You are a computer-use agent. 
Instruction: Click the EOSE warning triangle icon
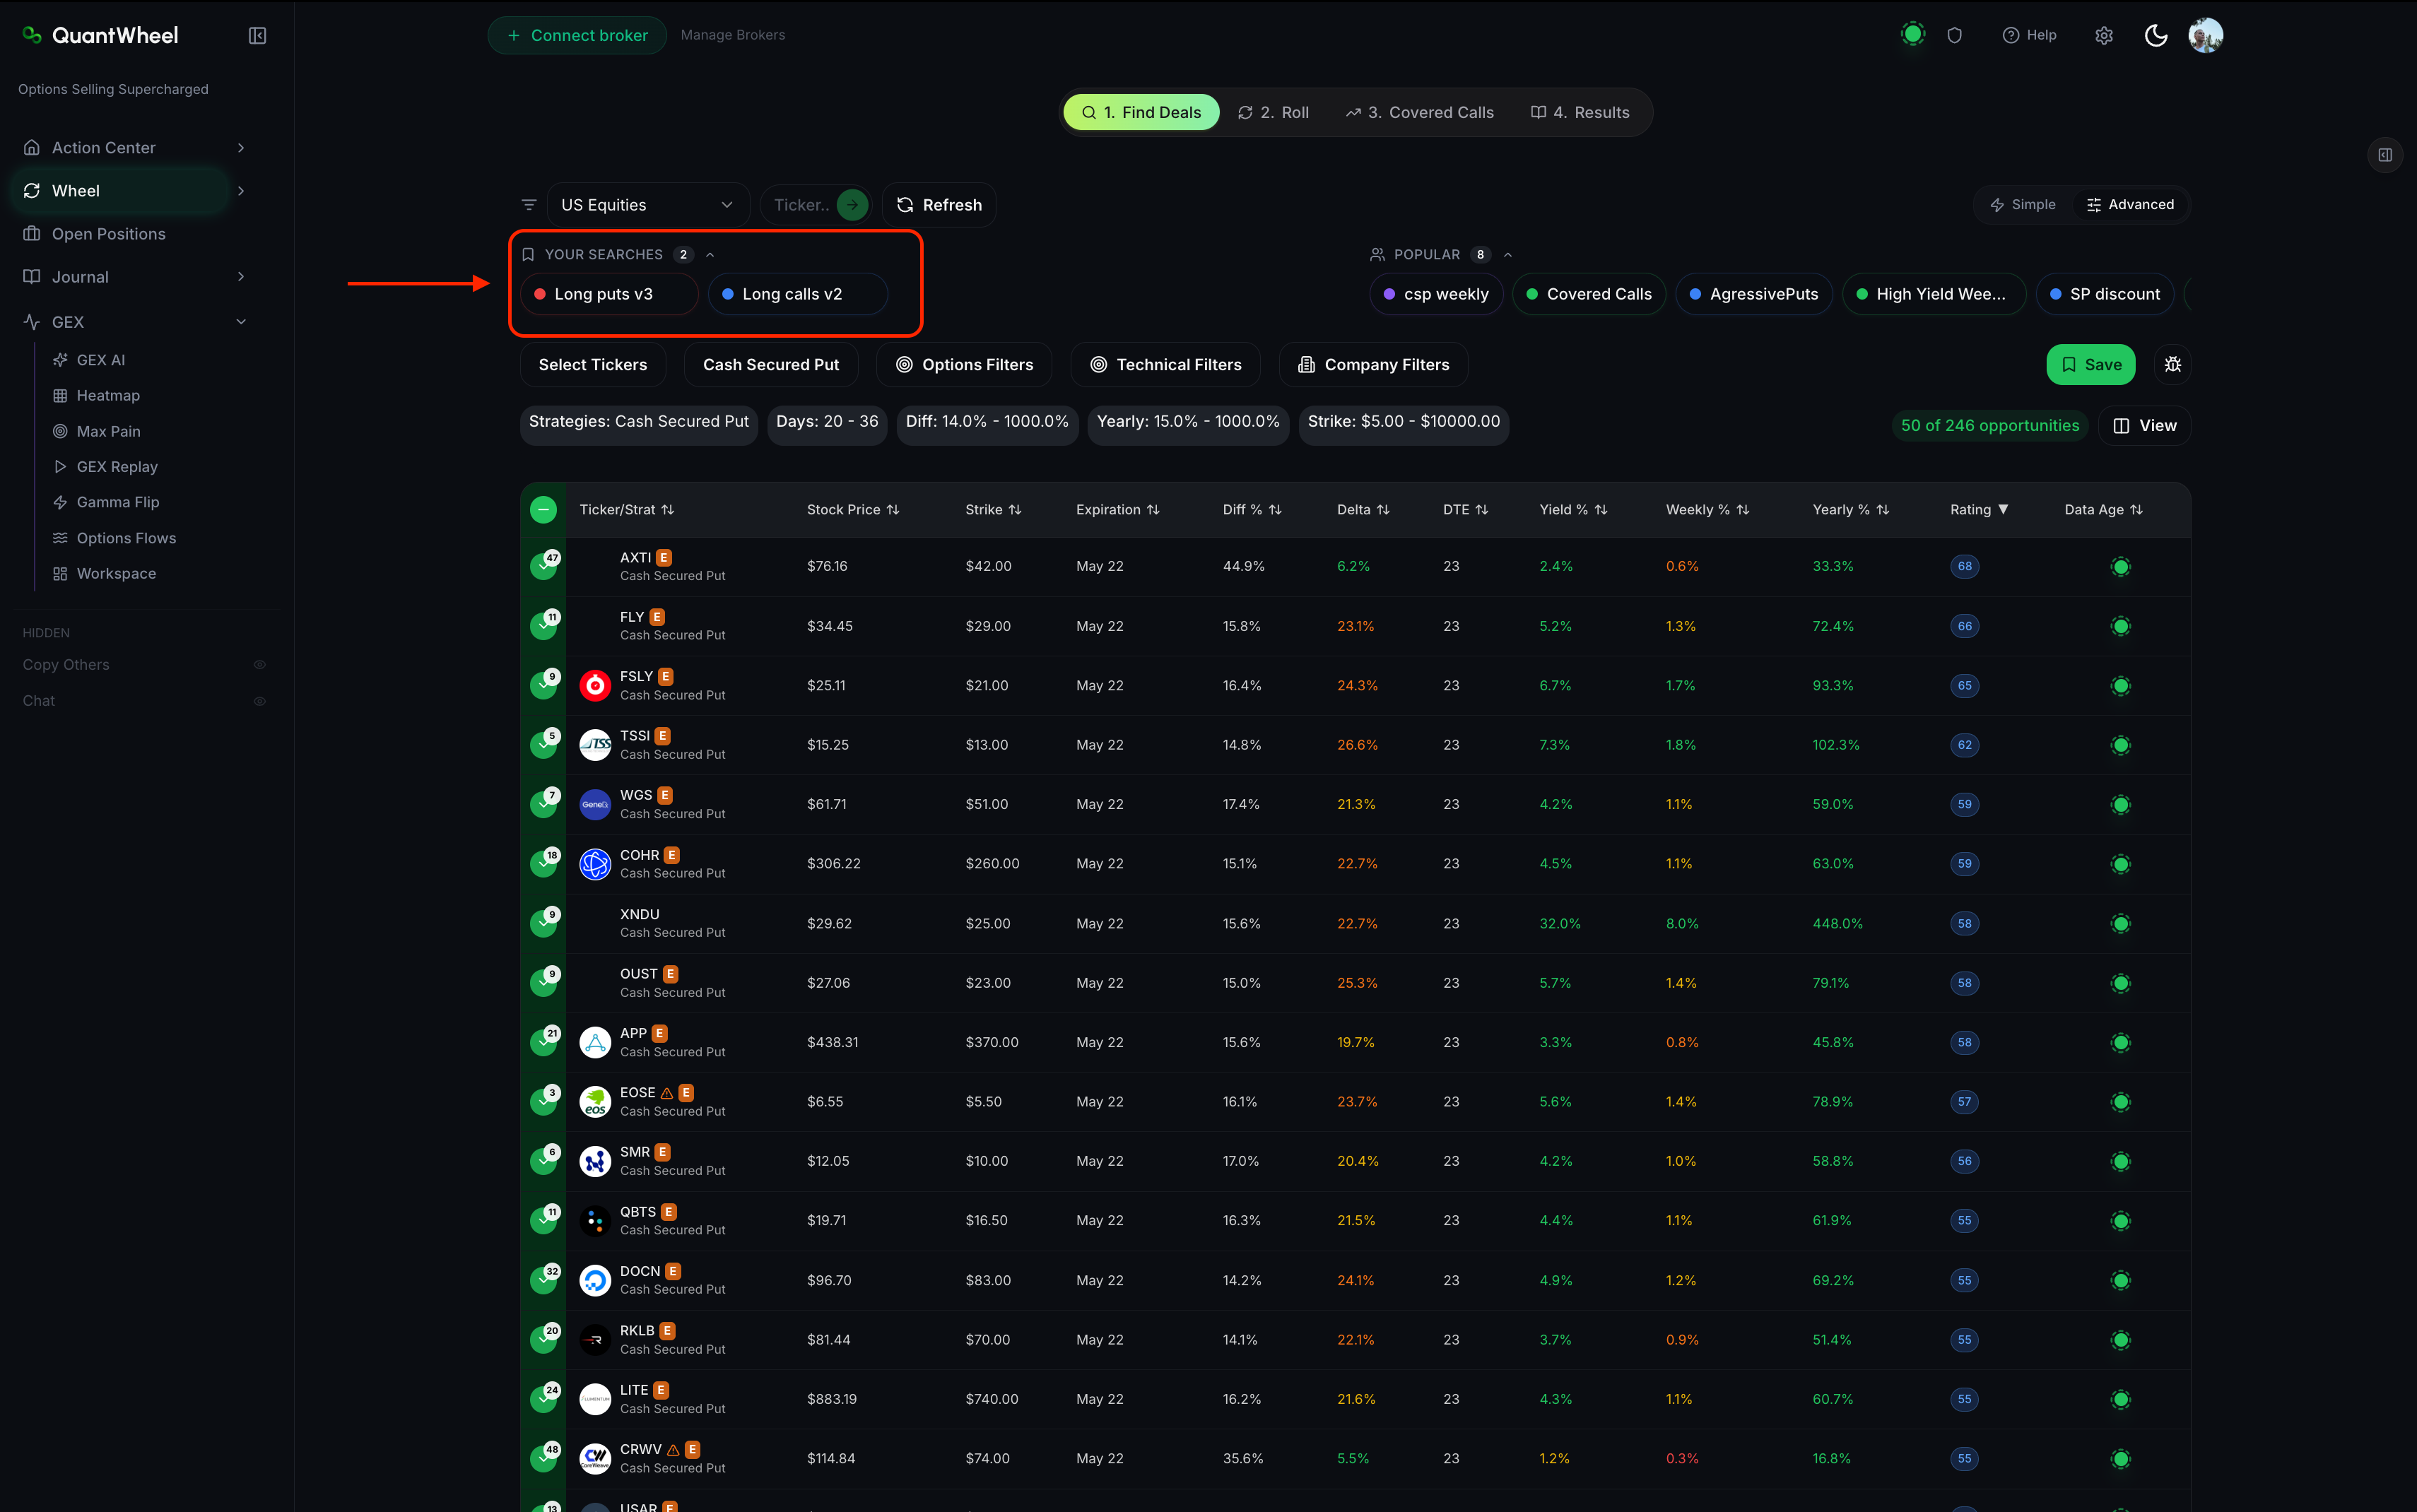click(667, 1093)
